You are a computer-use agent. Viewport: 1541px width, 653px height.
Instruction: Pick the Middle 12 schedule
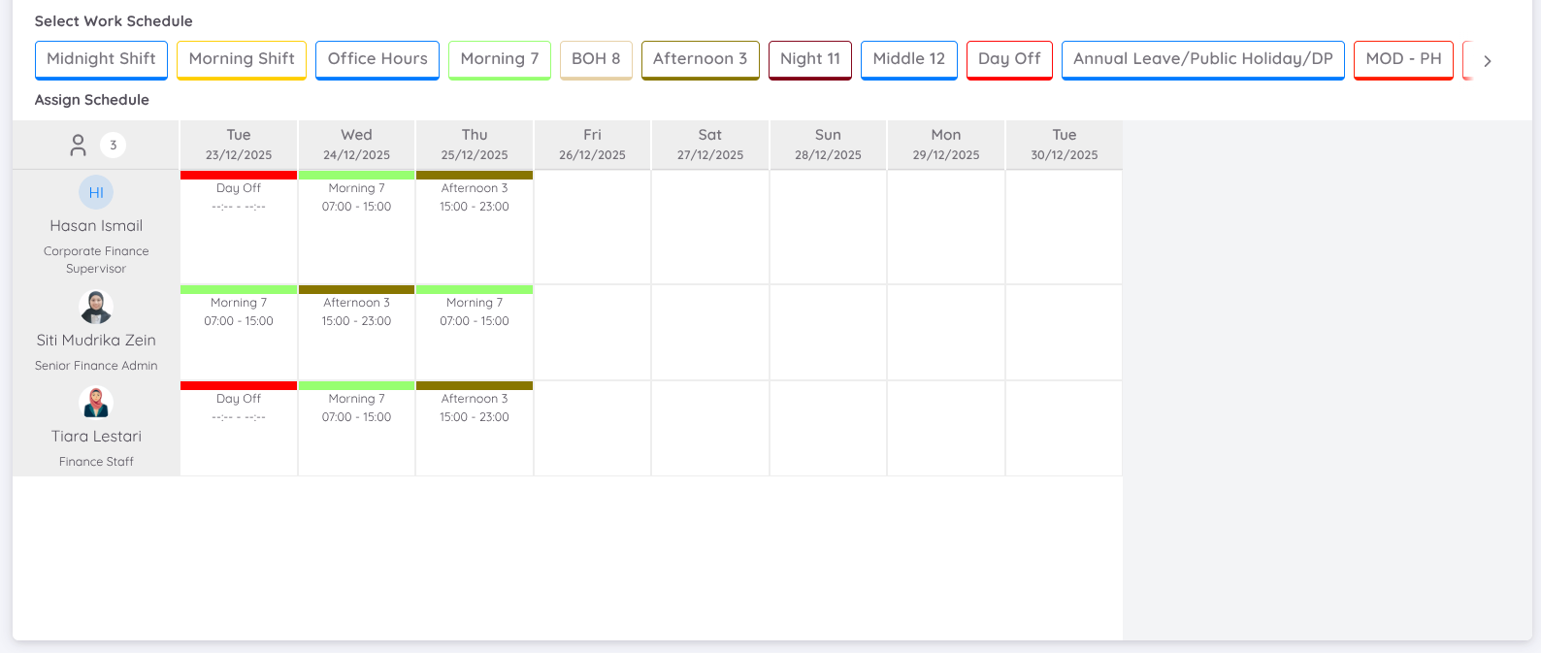[x=909, y=60]
